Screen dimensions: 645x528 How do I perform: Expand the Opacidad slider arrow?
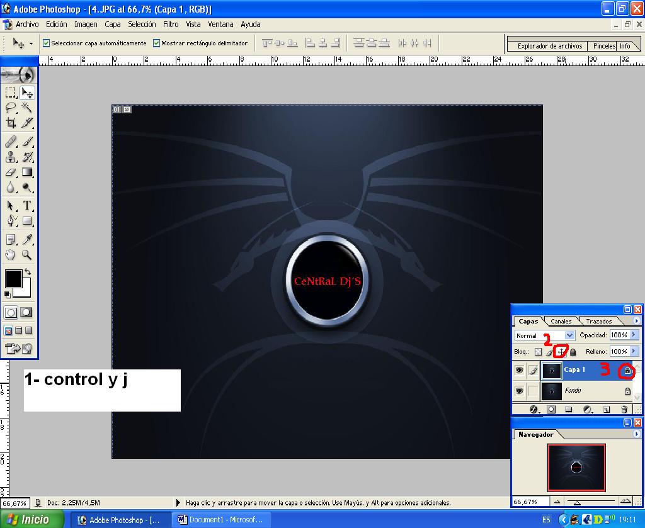pyautogui.click(x=634, y=335)
